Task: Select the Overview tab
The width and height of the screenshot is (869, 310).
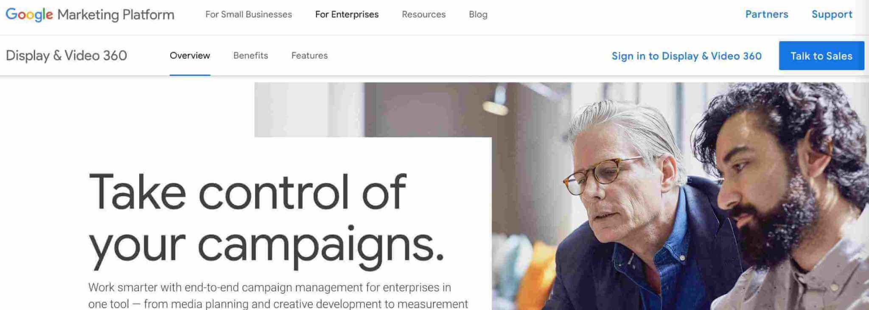Action: click(190, 55)
